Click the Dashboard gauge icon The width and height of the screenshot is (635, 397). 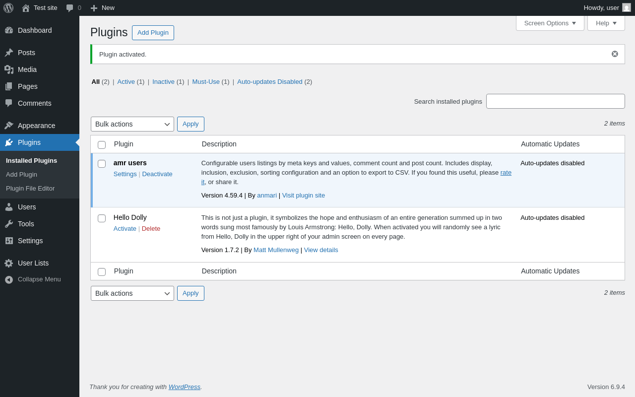(x=9, y=30)
